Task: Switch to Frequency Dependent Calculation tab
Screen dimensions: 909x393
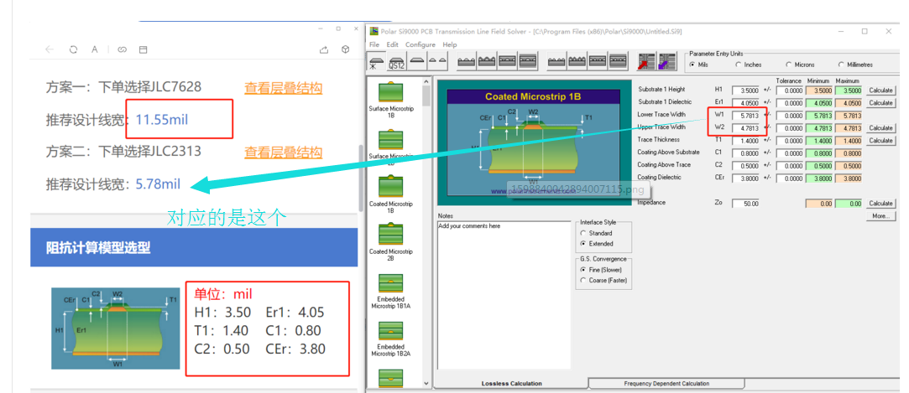Action: 666,384
